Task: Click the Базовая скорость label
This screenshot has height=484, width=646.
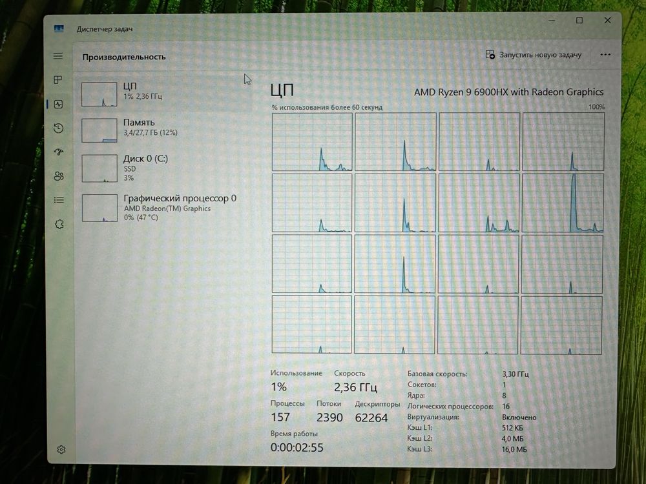Action: (437, 374)
